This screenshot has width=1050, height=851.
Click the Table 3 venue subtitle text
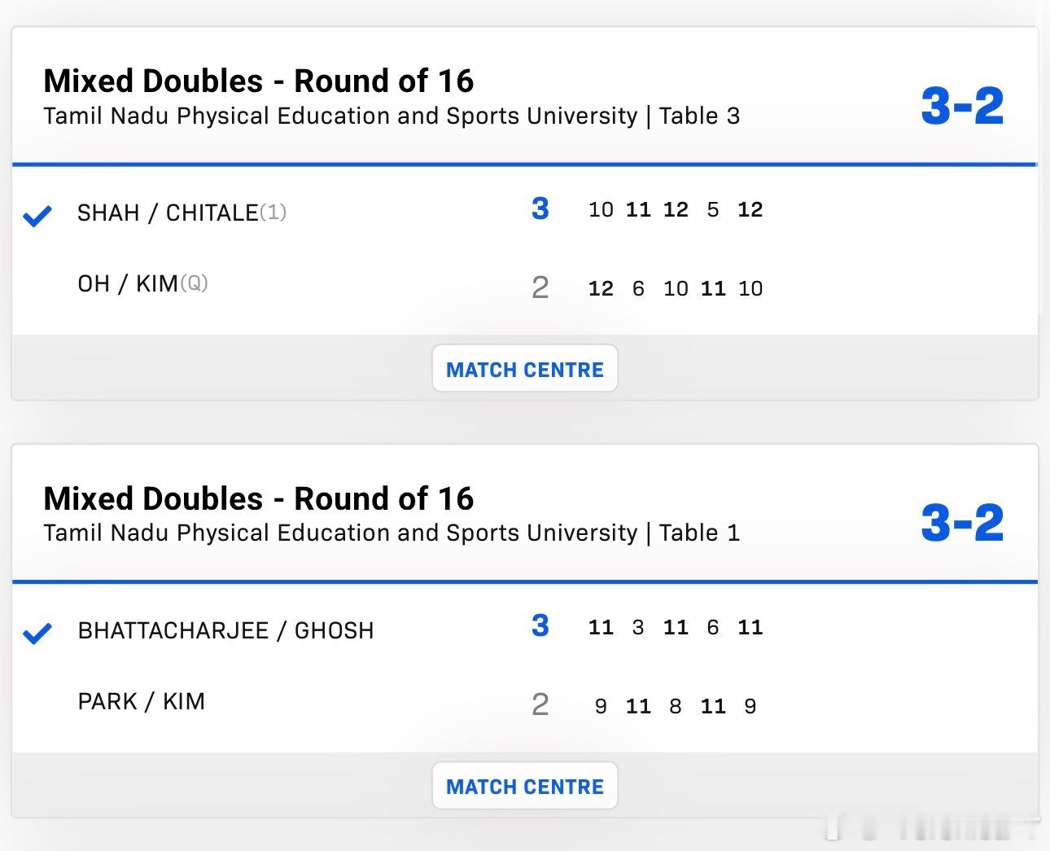[391, 116]
